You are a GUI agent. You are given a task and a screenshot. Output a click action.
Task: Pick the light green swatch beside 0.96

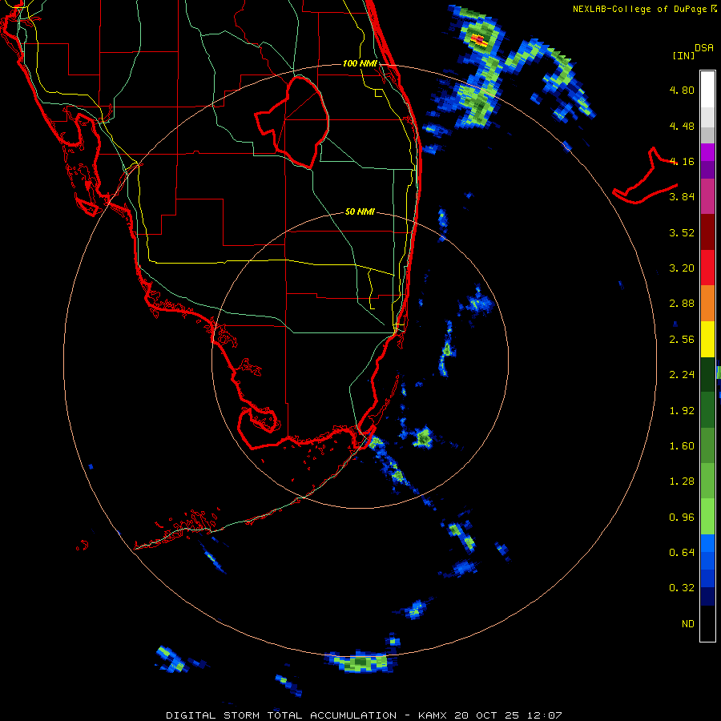coord(707,517)
